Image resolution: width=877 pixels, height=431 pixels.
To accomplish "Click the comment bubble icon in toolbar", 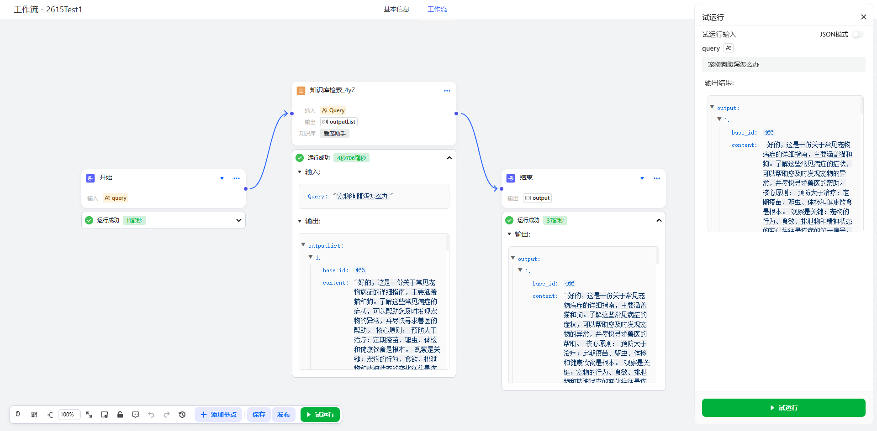I will (x=136, y=415).
